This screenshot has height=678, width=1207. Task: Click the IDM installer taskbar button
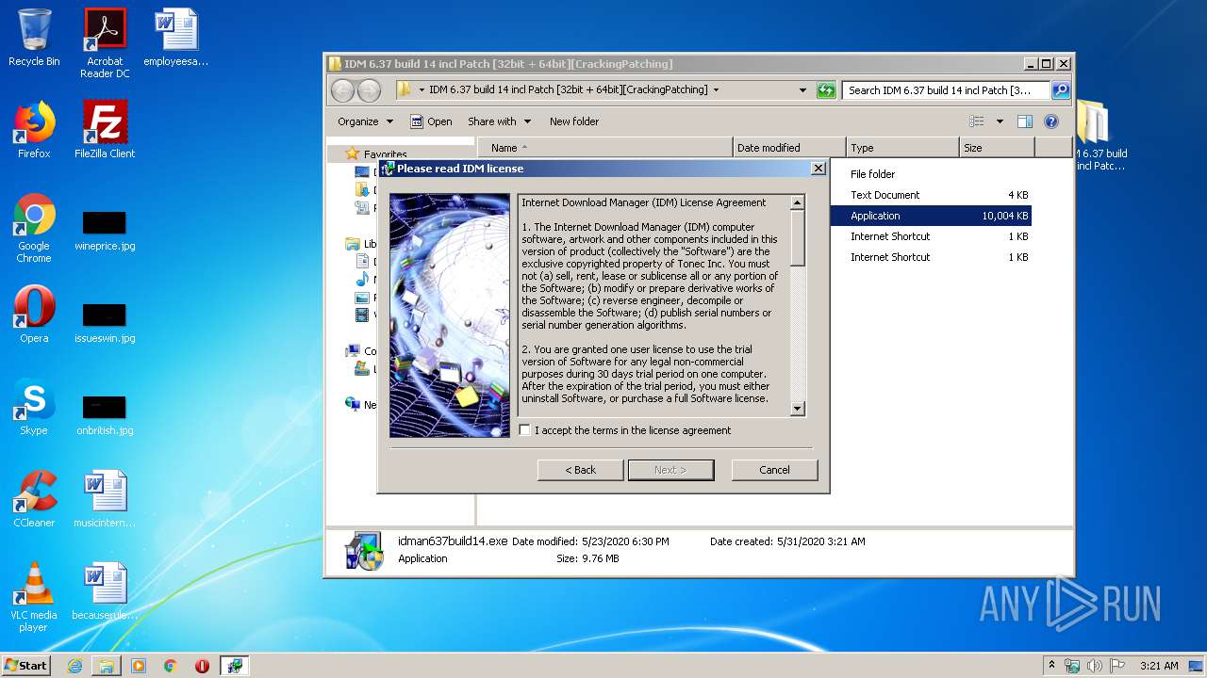point(235,666)
